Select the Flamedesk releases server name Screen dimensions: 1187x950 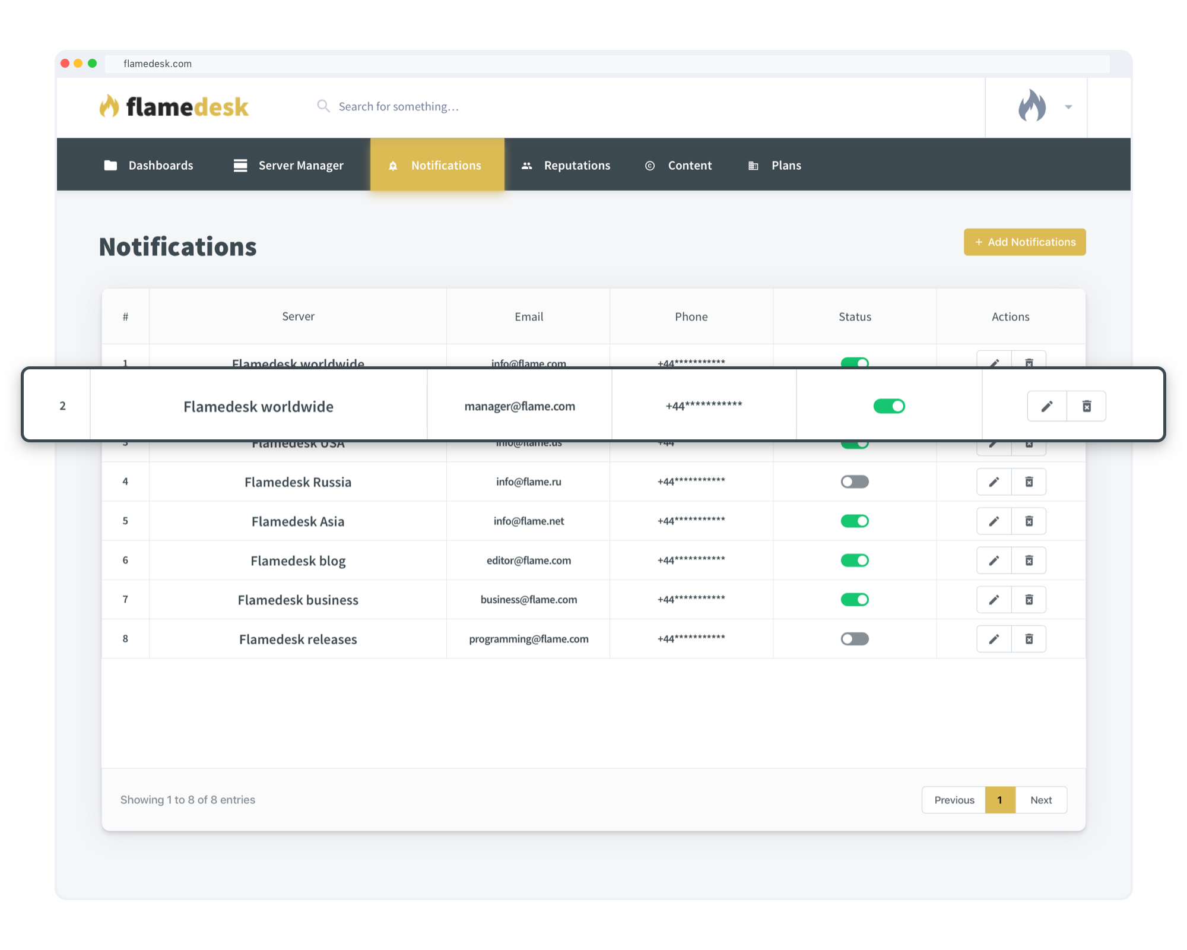pyautogui.click(x=298, y=639)
